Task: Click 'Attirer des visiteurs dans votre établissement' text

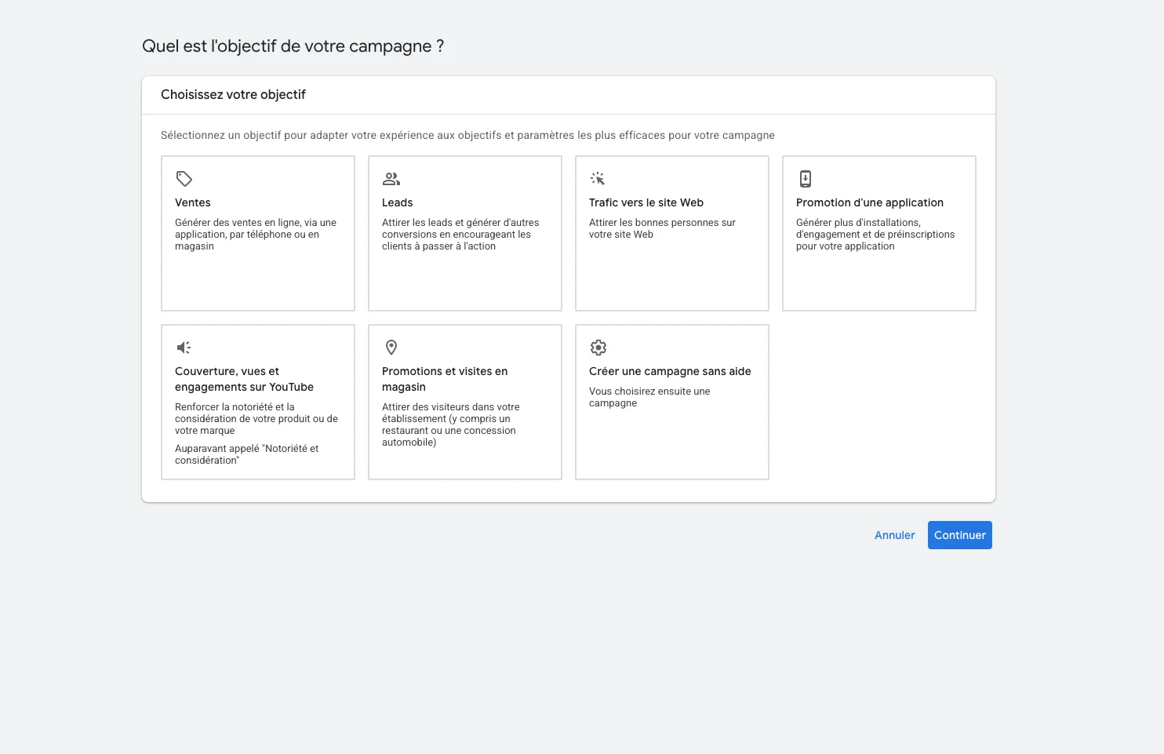Action: coord(450,424)
